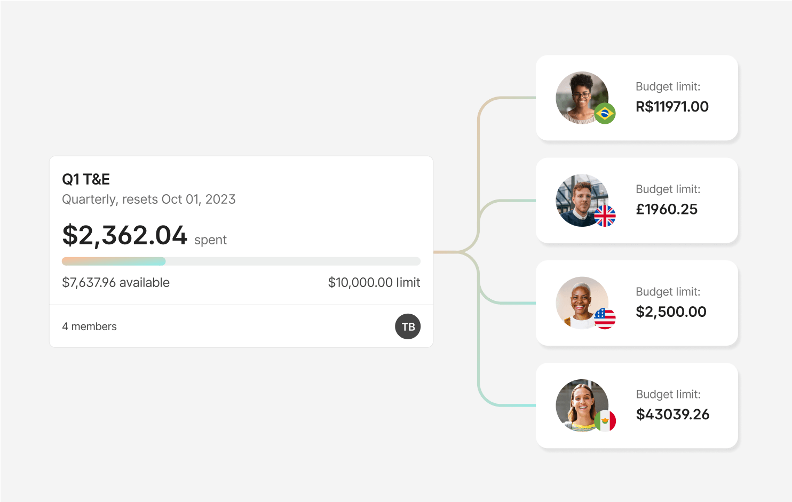The height and width of the screenshot is (502, 792).
Task: Click the US flag badge
Action: (605, 318)
